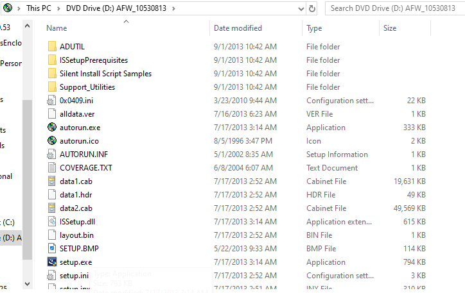Click the SETUP.BMP image file icon
This screenshot has height=293, width=465.
tap(52, 248)
